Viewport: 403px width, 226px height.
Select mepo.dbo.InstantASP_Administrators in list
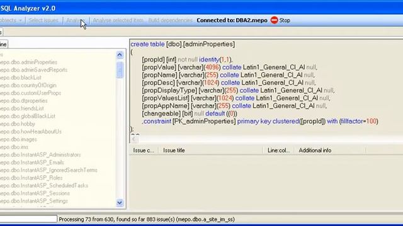40,155
